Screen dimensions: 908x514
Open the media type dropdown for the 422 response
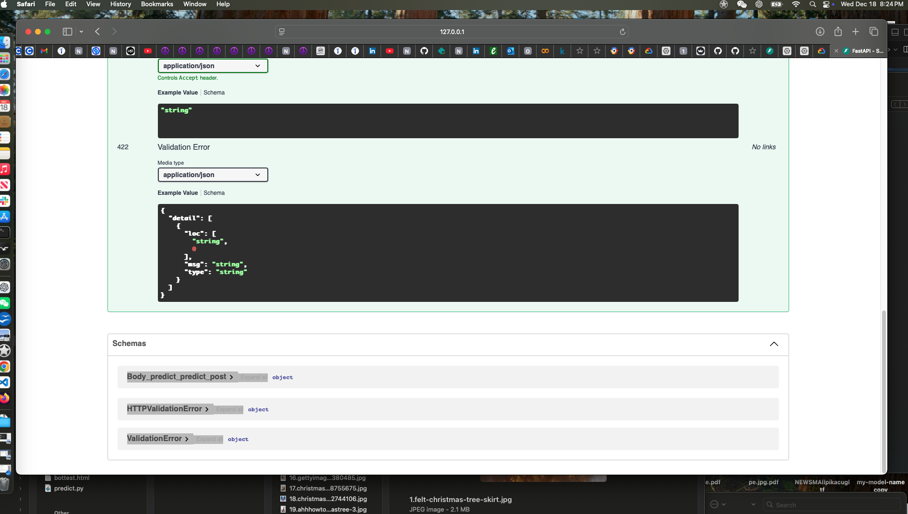tap(213, 175)
